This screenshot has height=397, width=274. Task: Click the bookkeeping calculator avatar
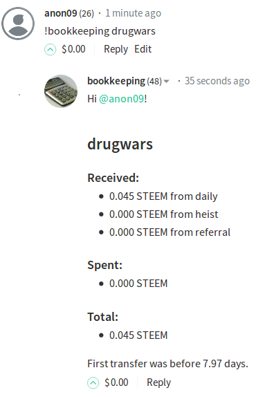pyautogui.click(x=61, y=91)
